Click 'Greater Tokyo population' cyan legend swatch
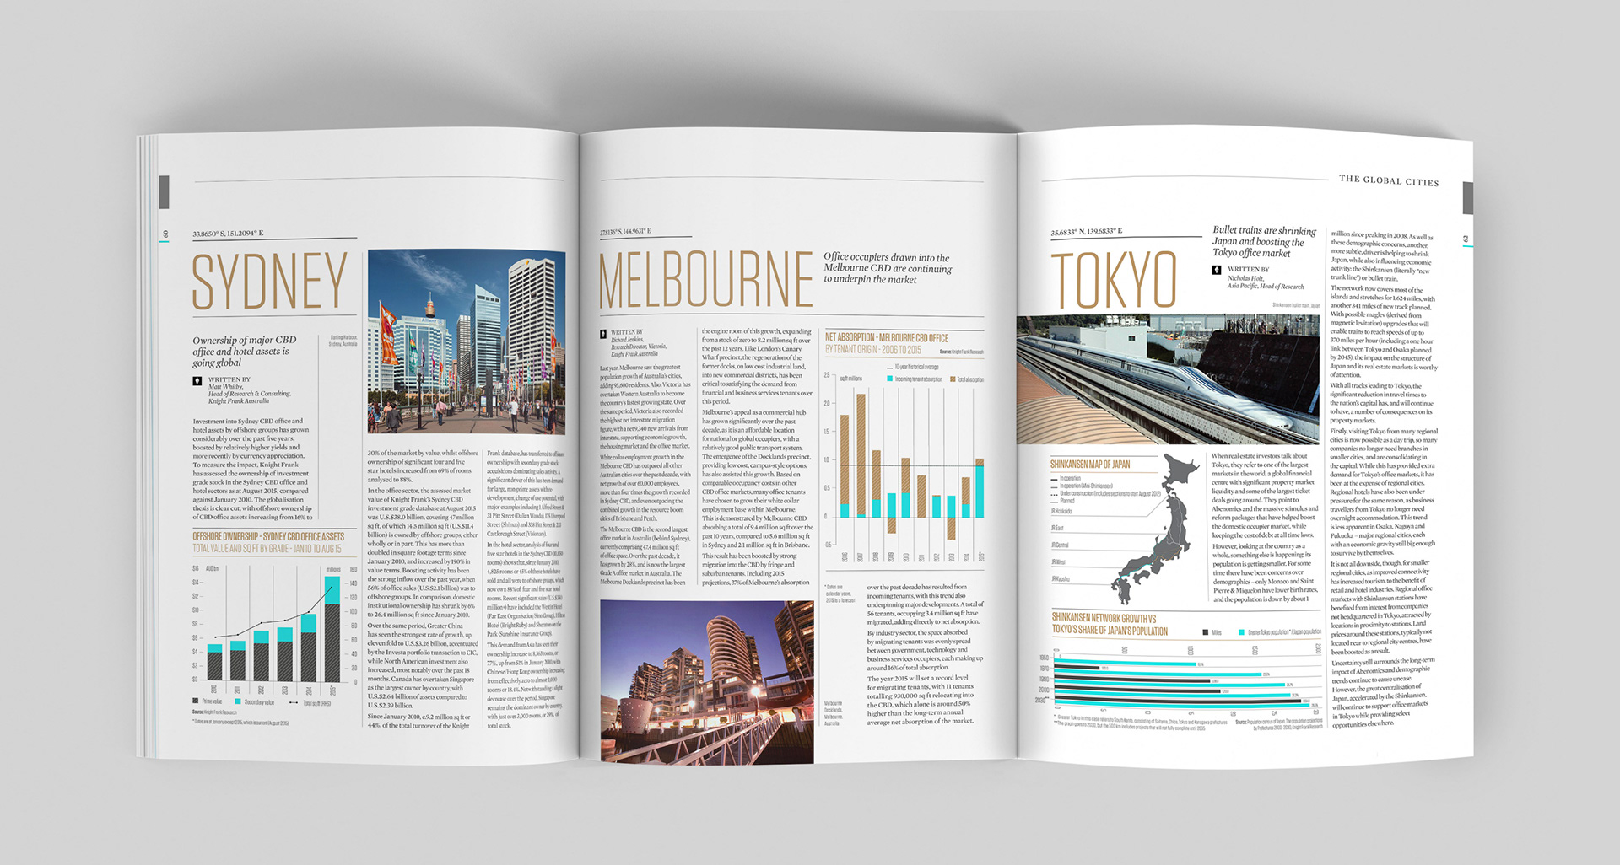 1241,632
